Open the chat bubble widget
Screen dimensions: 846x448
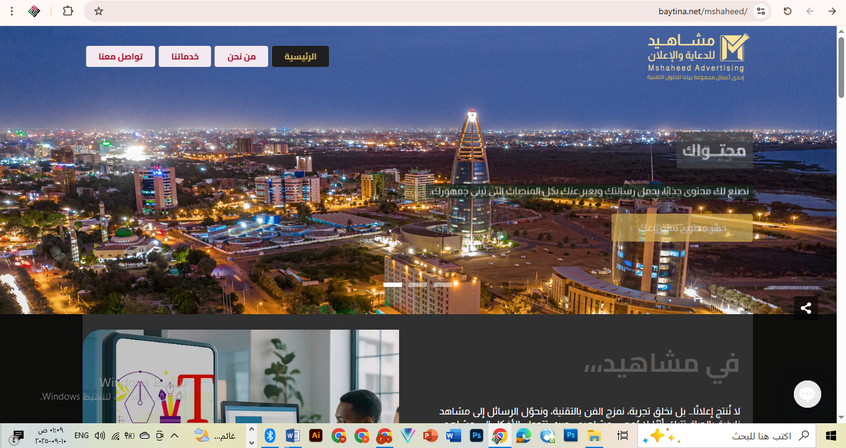point(807,394)
